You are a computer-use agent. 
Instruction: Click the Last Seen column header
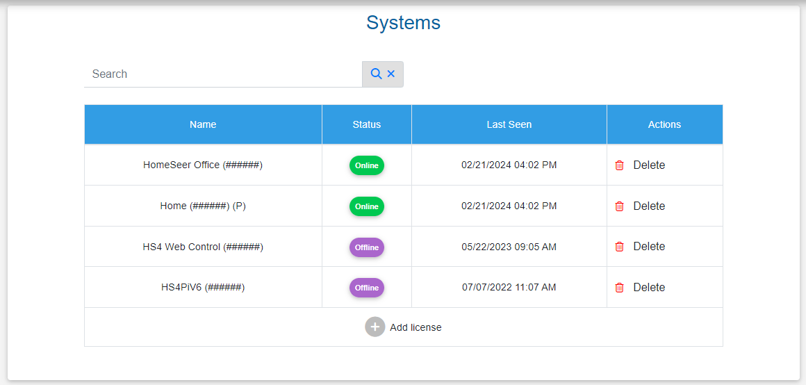[x=509, y=124]
